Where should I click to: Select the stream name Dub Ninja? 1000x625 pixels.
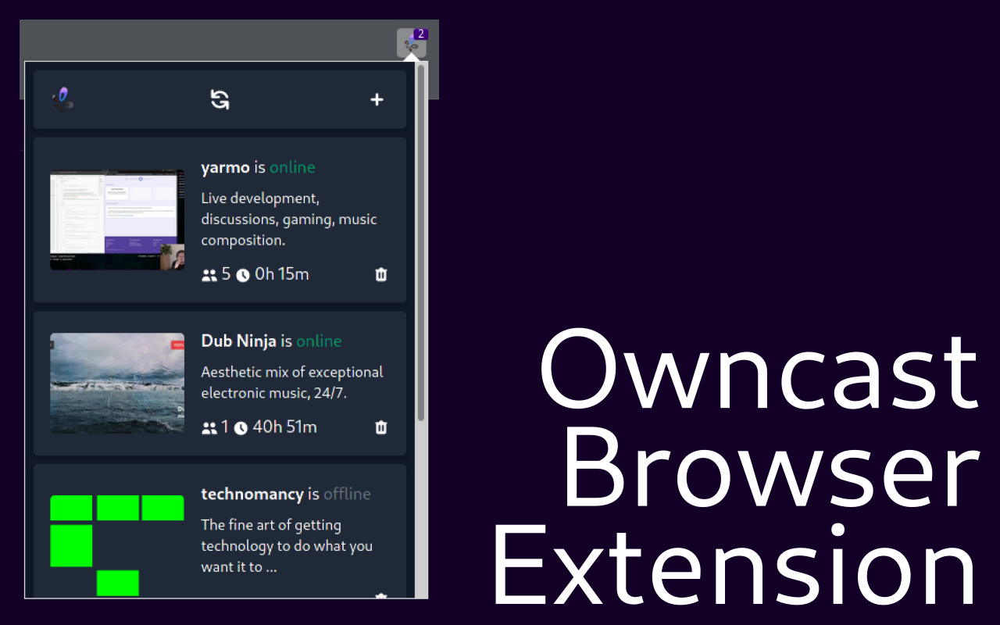tap(239, 340)
